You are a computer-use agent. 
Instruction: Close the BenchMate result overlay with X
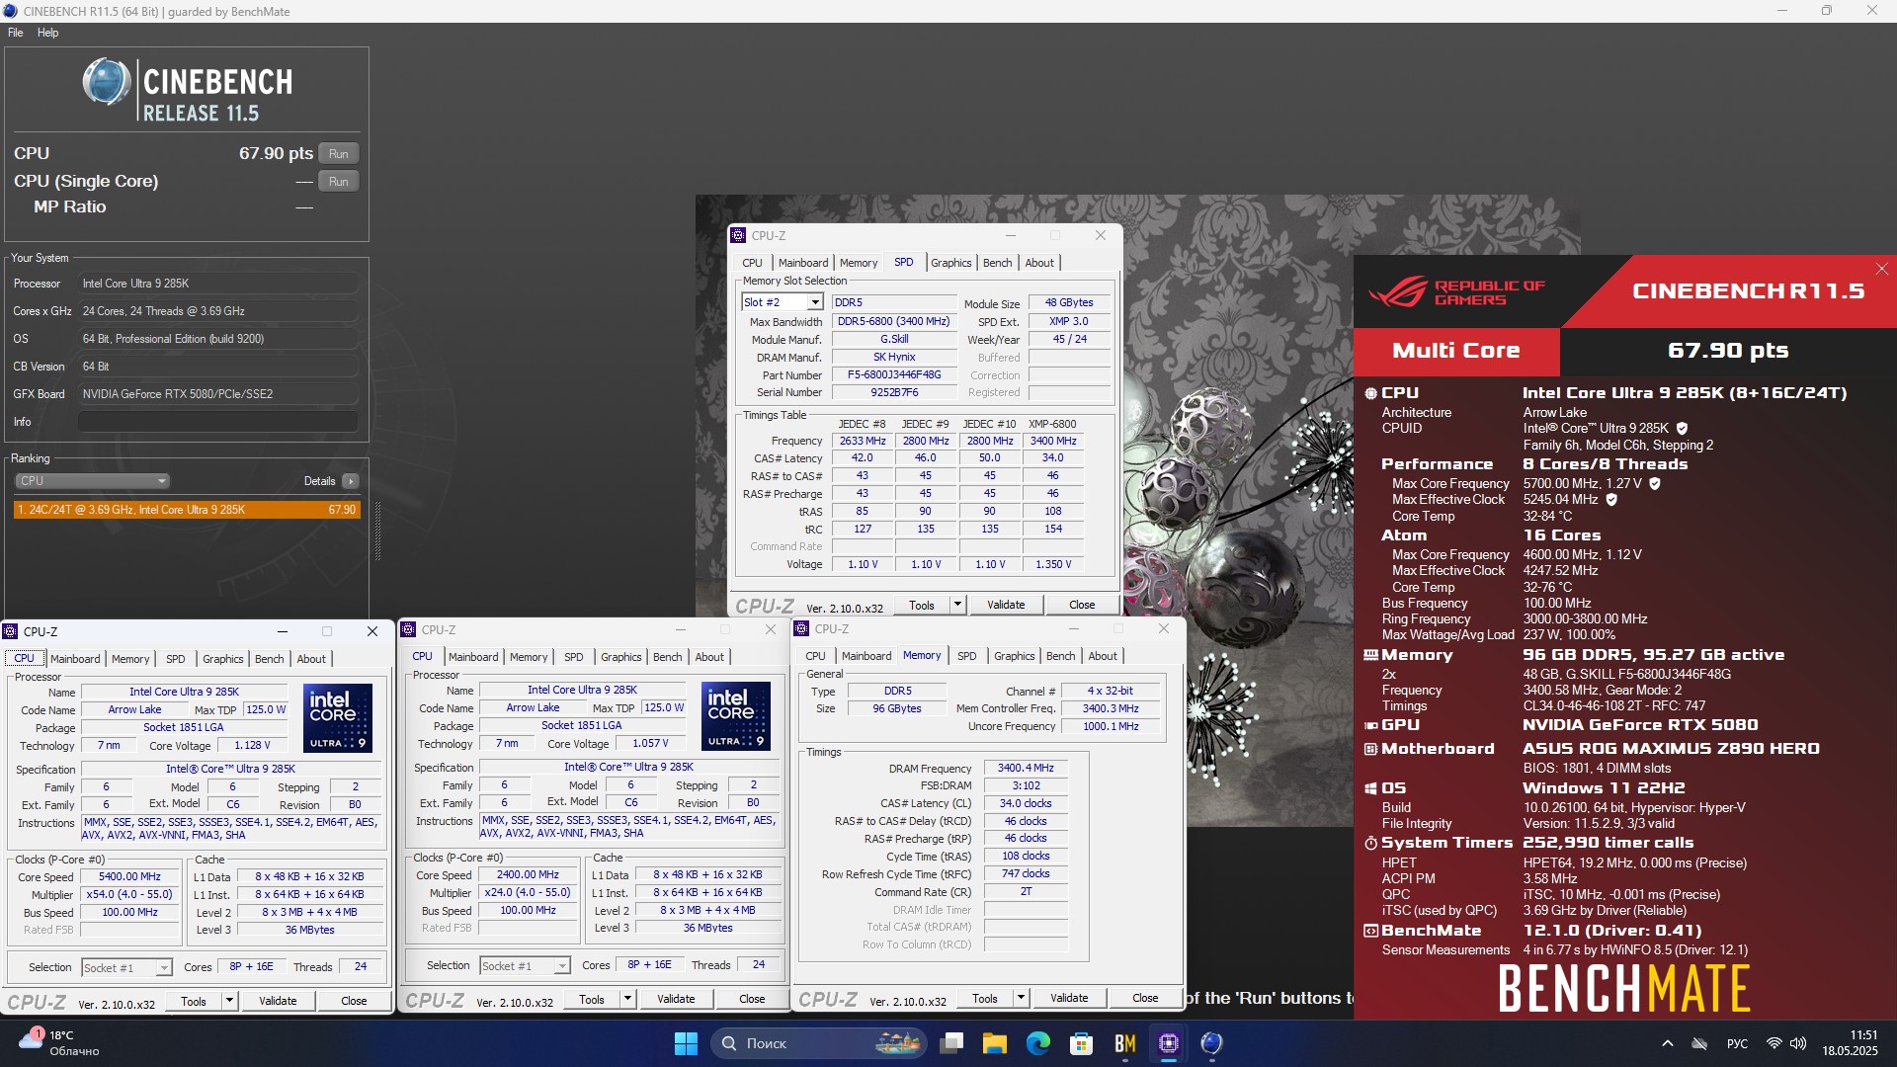pyautogui.click(x=1881, y=269)
